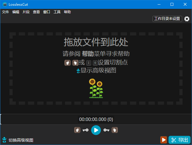Image resolution: width=192 pixels, height=145 pixels.
Task: Click the timeline bar above the timecode
Action: click(x=96, y=115)
